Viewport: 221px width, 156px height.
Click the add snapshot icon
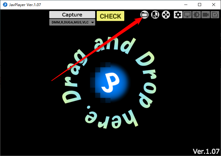coord(215,15)
